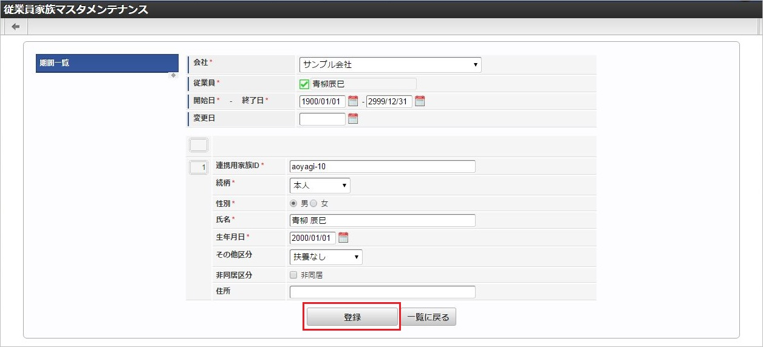Open the 変更日 calendar picker
The height and width of the screenshot is (347, 763).
coord(353,119)
